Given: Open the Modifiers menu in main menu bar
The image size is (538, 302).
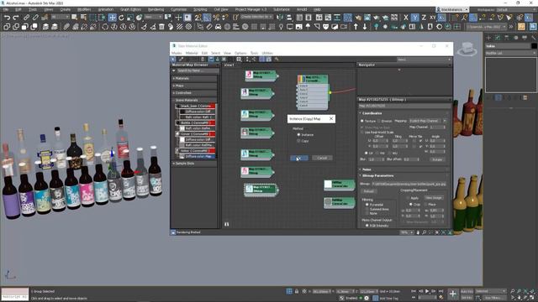Looking at the screenshot, I should click(x=84, y=9).
